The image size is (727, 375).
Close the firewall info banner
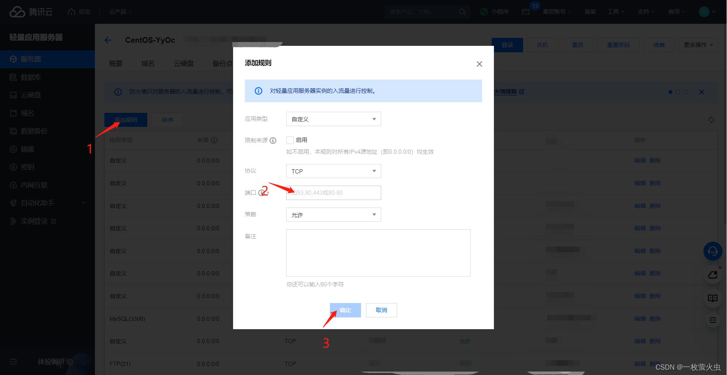(x=702, y=92)
